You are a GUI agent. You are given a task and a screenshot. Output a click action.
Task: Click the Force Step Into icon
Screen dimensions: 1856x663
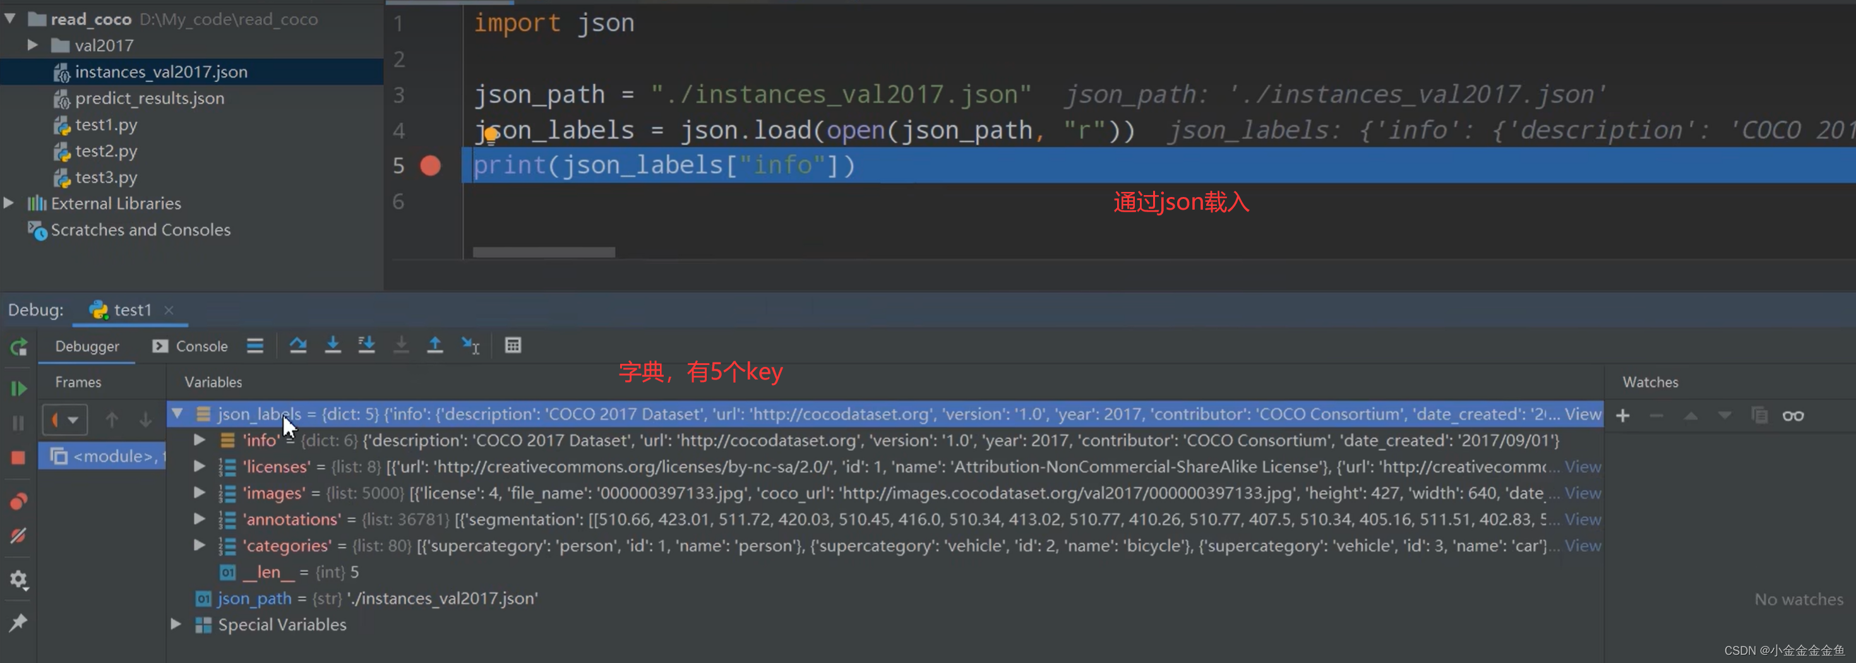click(x=401, y=345)
